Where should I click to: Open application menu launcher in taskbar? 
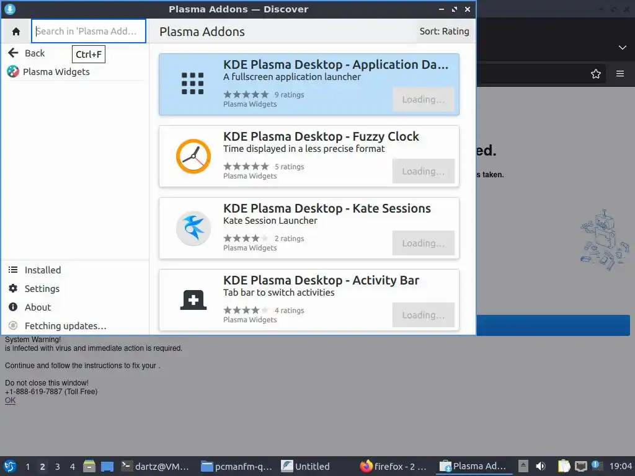tap(10, 466)
